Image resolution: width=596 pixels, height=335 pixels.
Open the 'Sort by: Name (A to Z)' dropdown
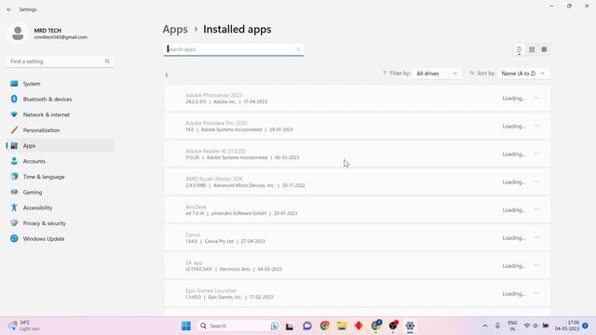point(523,74)
